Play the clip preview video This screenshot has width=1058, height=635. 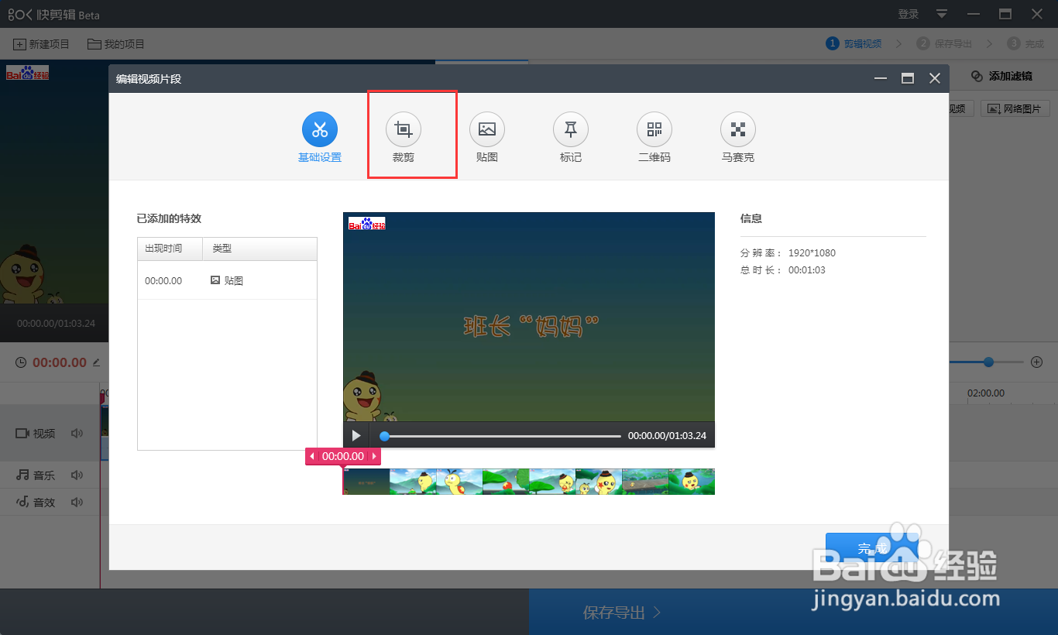click(356, 436)
